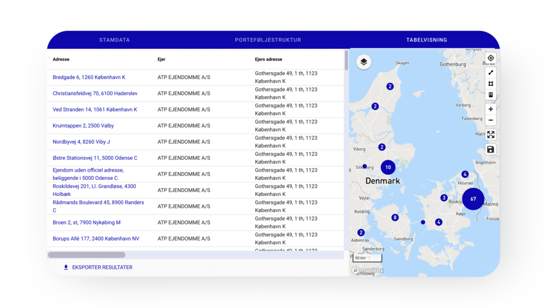Open Bredgade 6, 1260 København K link
The height and width of the screenshot is (308, 547).
89,78
